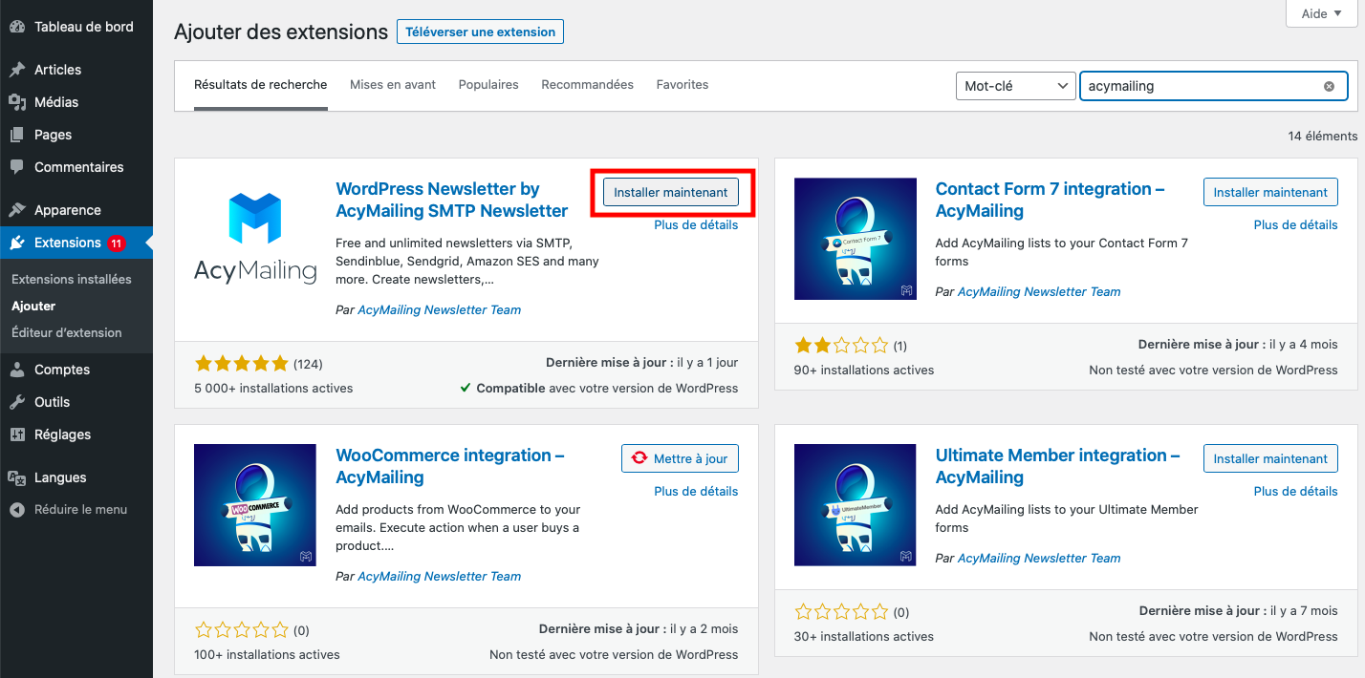The height and width of the screenshot is (678, 1365).
Task: Click the Articles pin icon
Action: [17, 70]
